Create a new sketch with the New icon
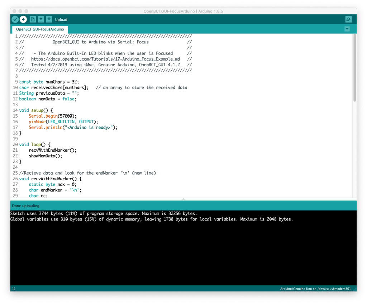The image size is (367, 304). [x=33, y=19]
